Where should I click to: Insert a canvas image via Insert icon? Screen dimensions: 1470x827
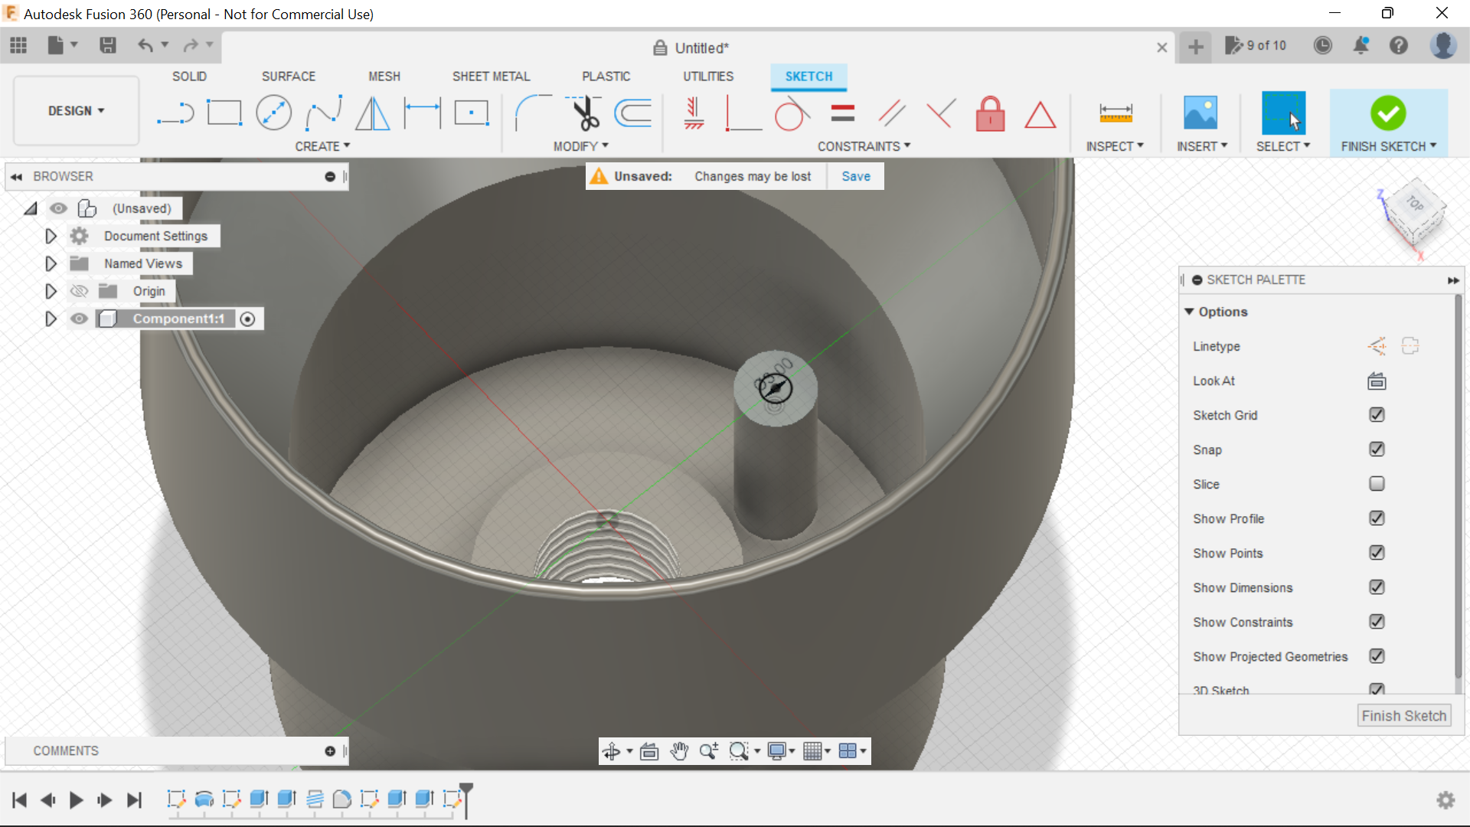(x=1200, y=113)
